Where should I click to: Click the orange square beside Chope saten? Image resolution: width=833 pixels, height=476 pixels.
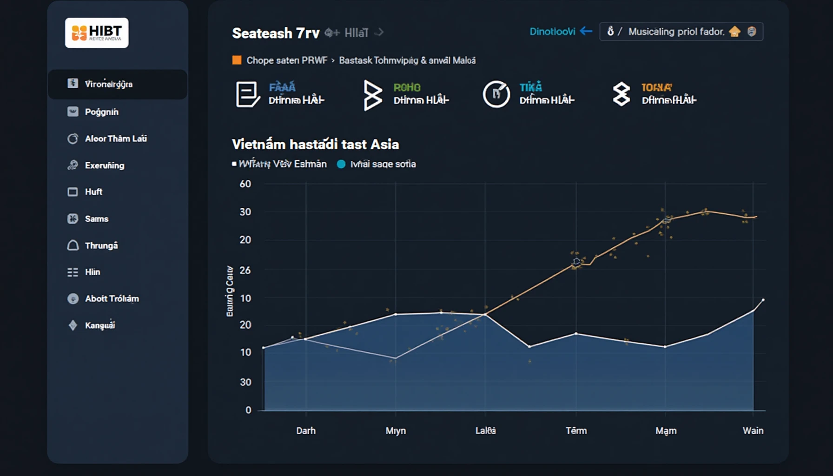point(237,60)
